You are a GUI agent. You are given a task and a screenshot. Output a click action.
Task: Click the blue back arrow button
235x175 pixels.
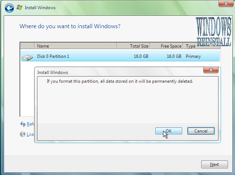click(x=10, y=8)
